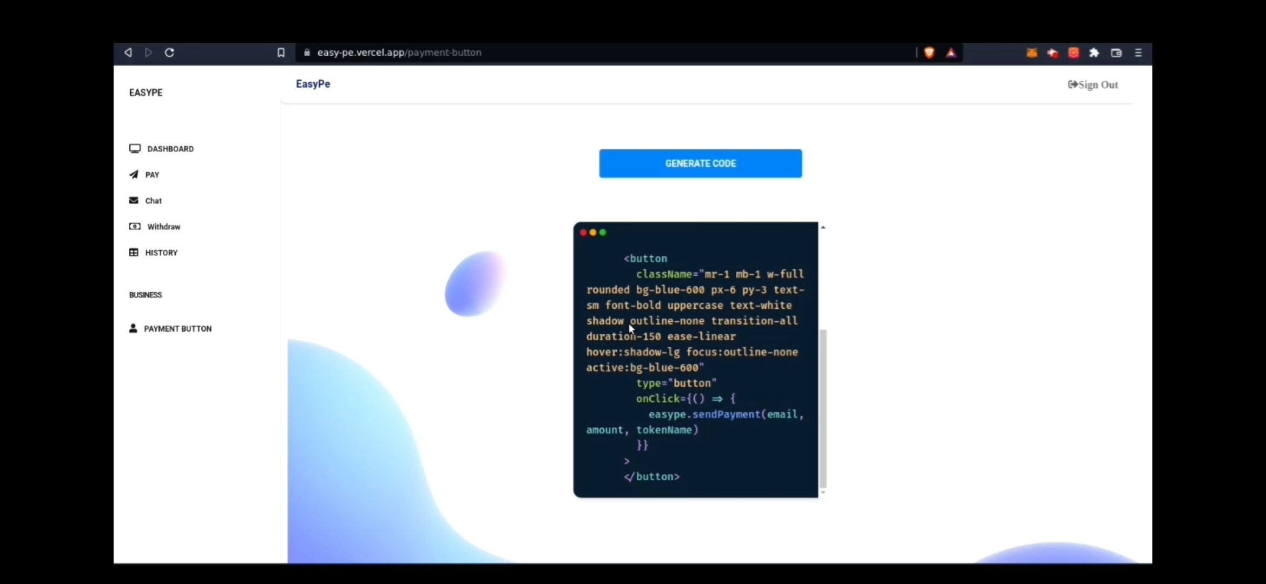Open the HISTORY sidebar item
Viewport: 1266px width, 584px height.
coord(153,253)
